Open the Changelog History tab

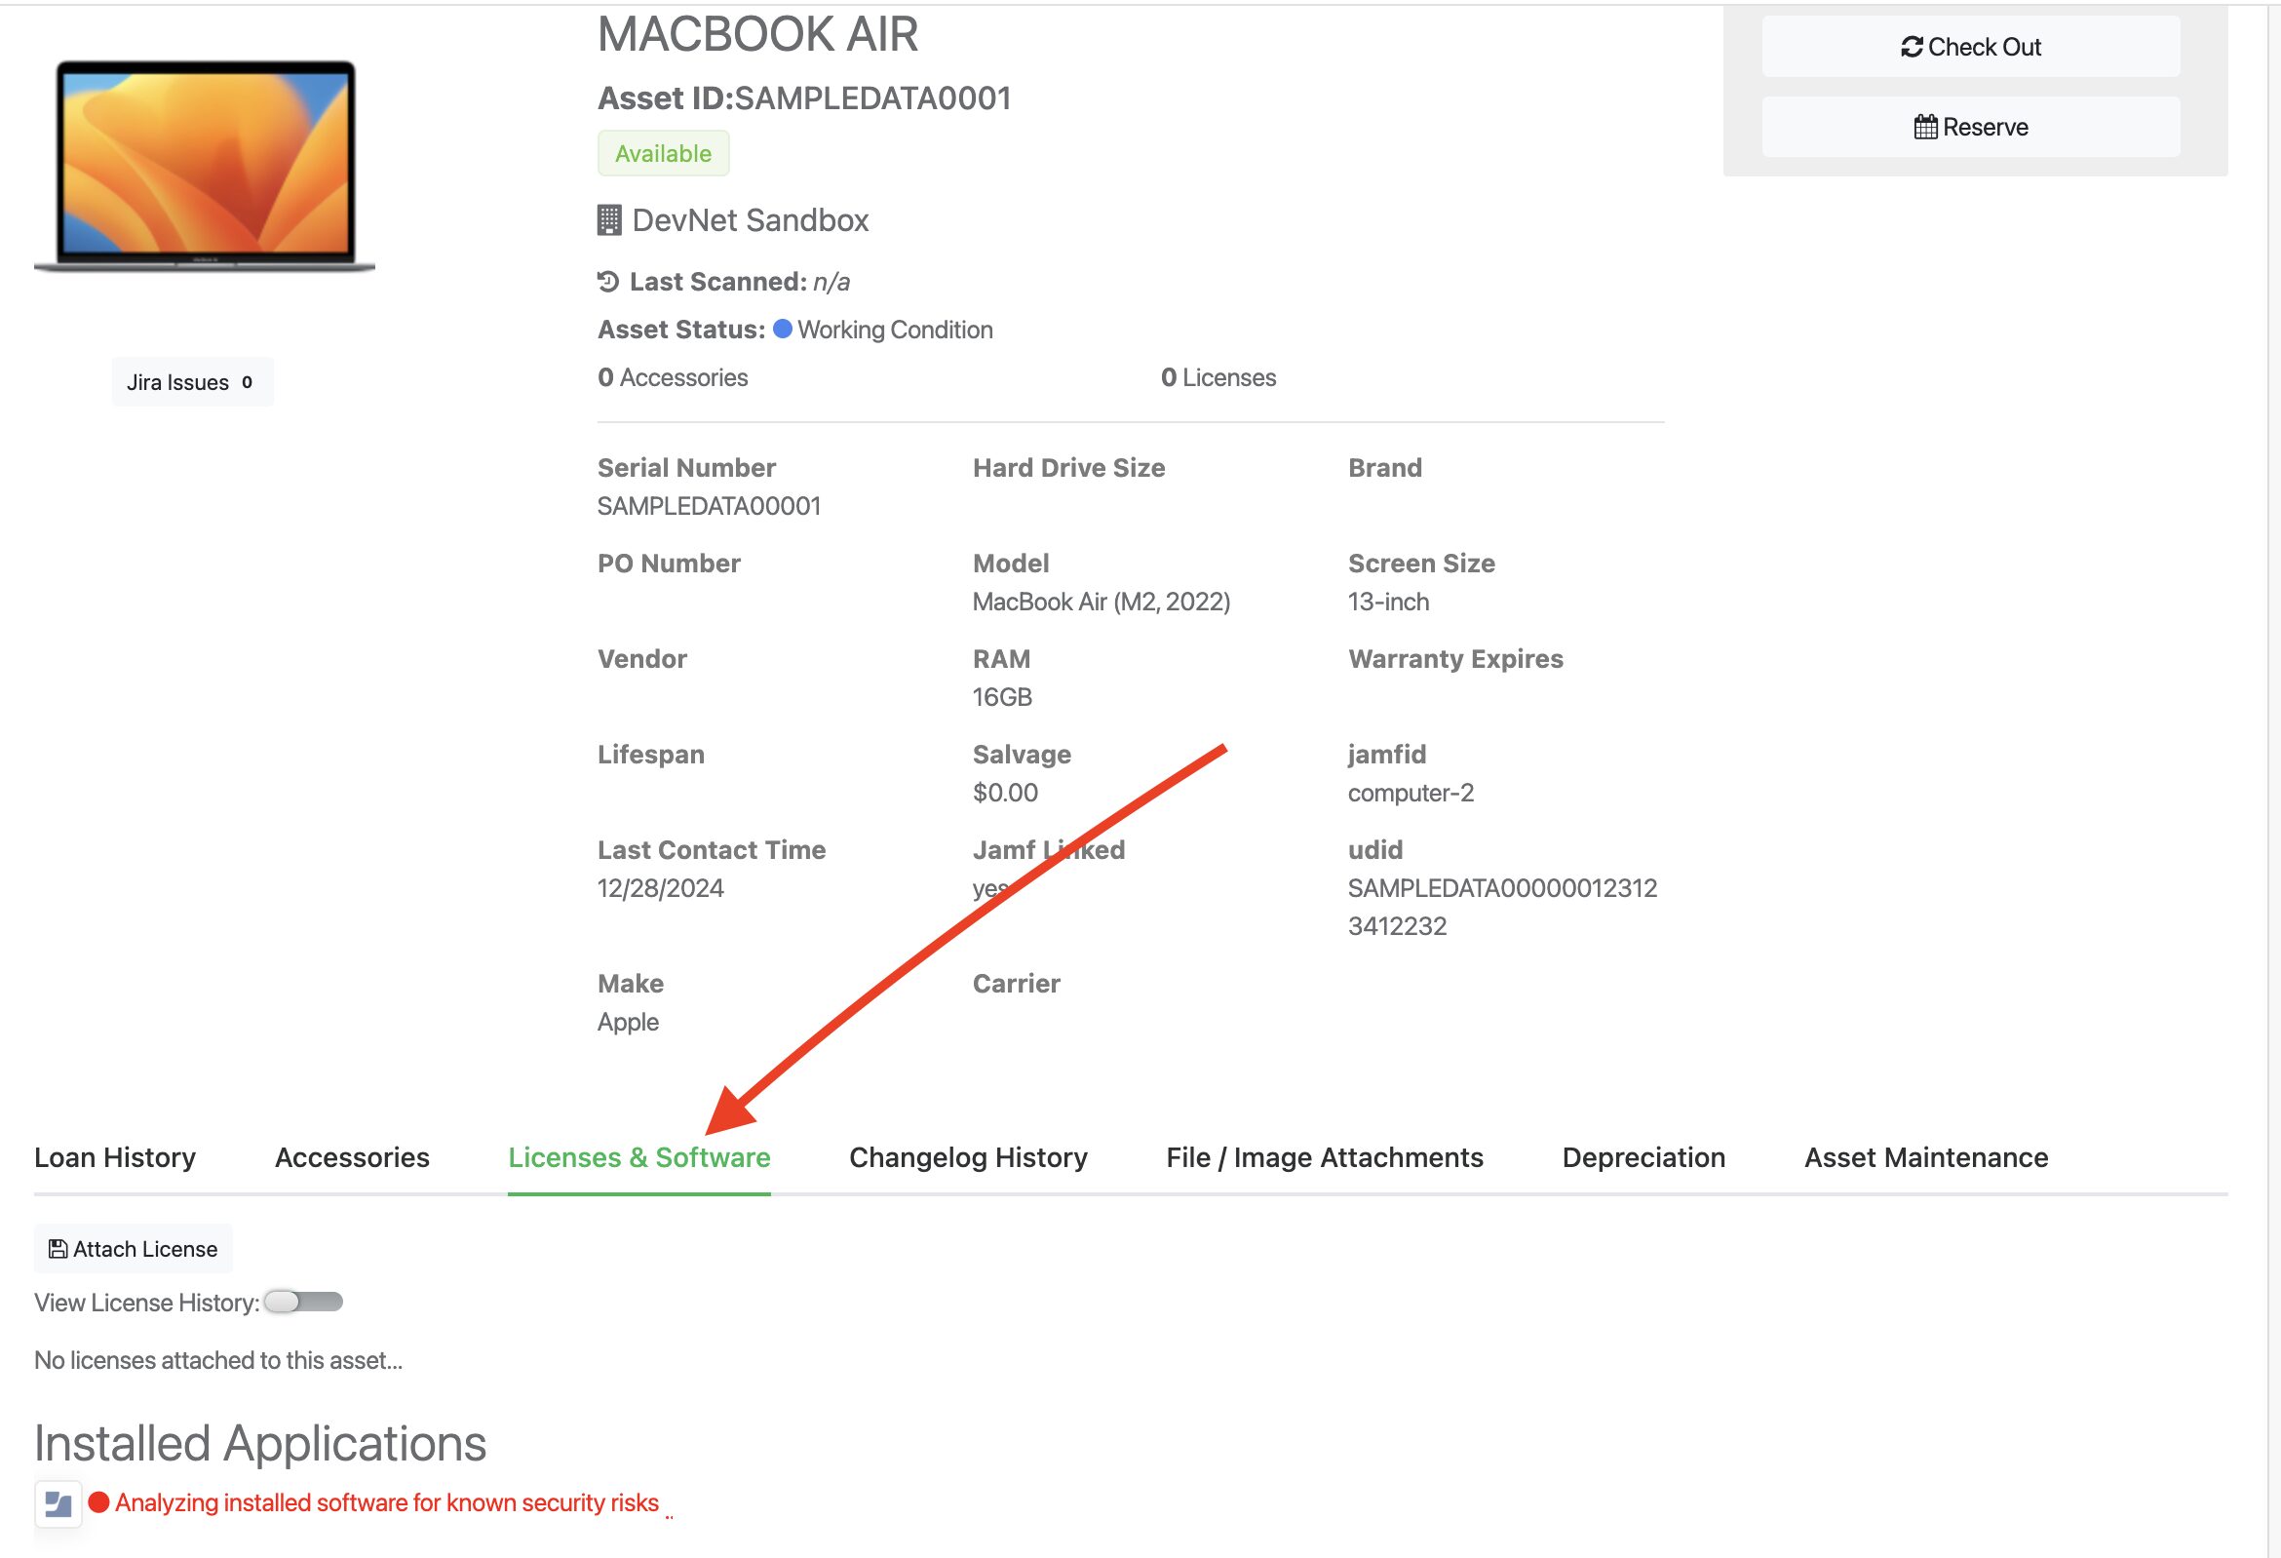(968, 1157)
